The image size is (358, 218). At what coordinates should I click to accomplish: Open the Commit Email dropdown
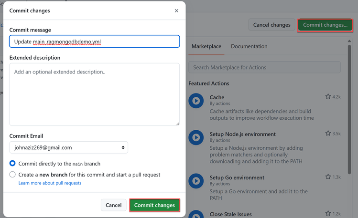(x=69, y=147)
